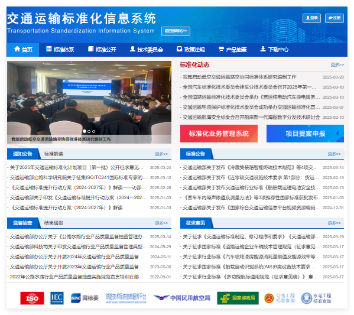Click the 登录 login button

click(x=311, y=18)
